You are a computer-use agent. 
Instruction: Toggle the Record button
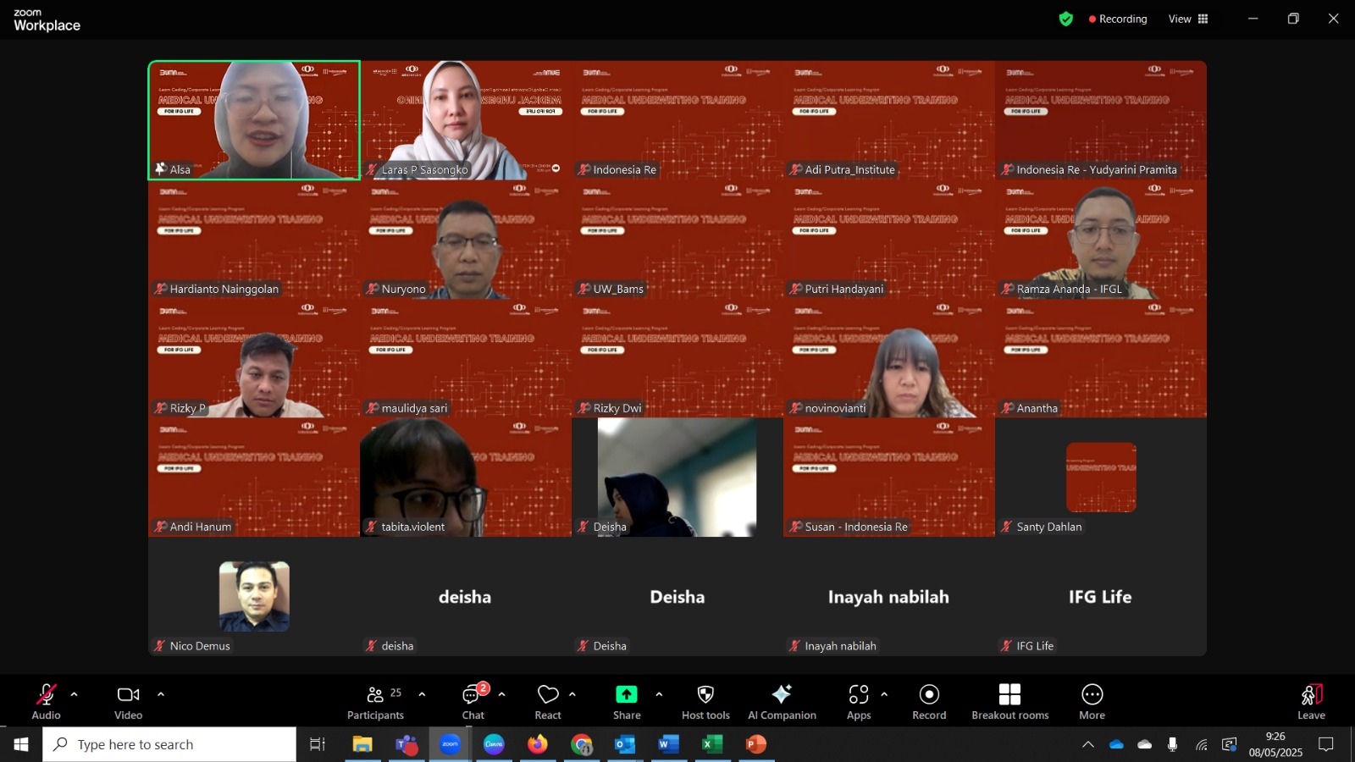point(929,702)
